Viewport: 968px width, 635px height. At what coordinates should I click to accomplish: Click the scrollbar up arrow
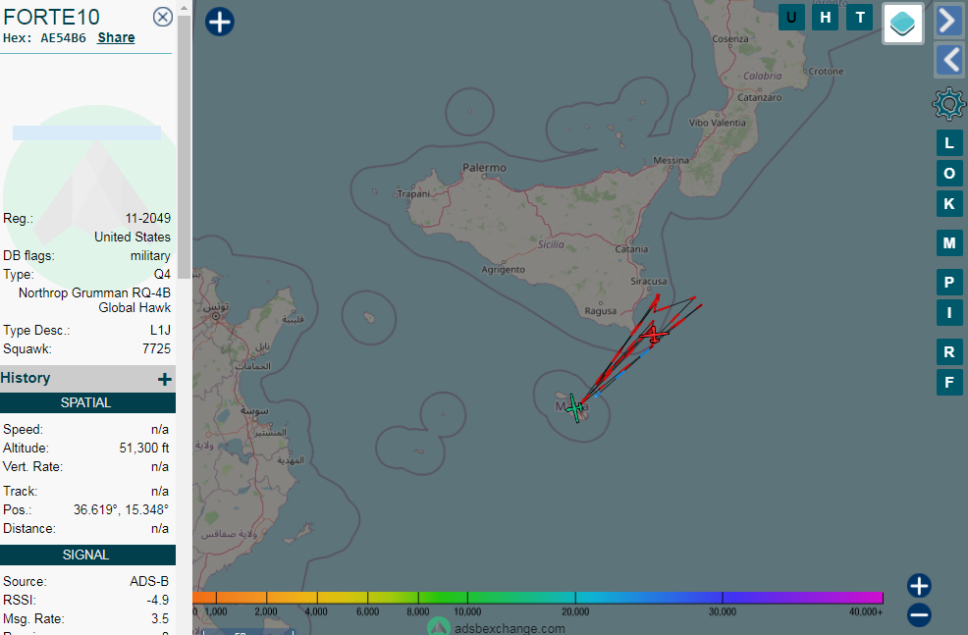184,9
